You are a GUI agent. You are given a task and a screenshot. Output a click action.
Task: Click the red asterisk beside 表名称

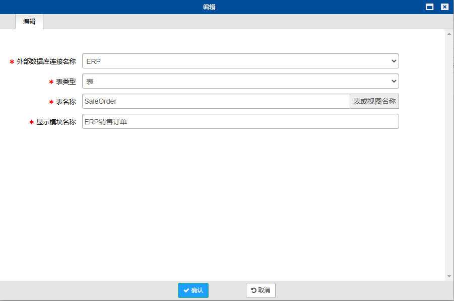[x=51, y=101]
